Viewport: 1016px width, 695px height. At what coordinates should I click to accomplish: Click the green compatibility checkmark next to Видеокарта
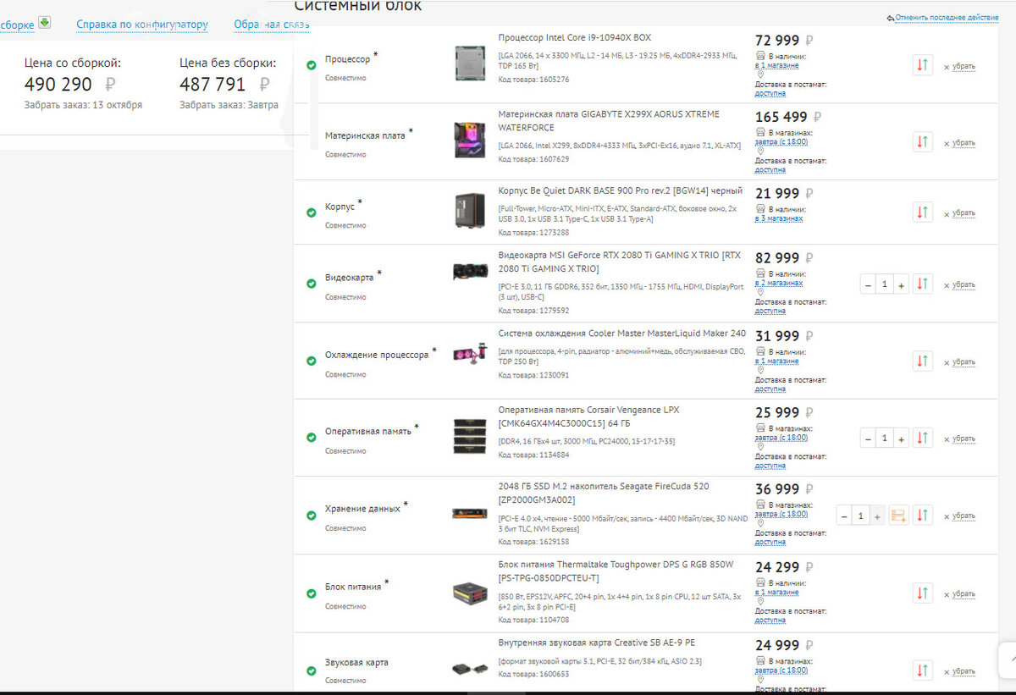coord(311,283)
